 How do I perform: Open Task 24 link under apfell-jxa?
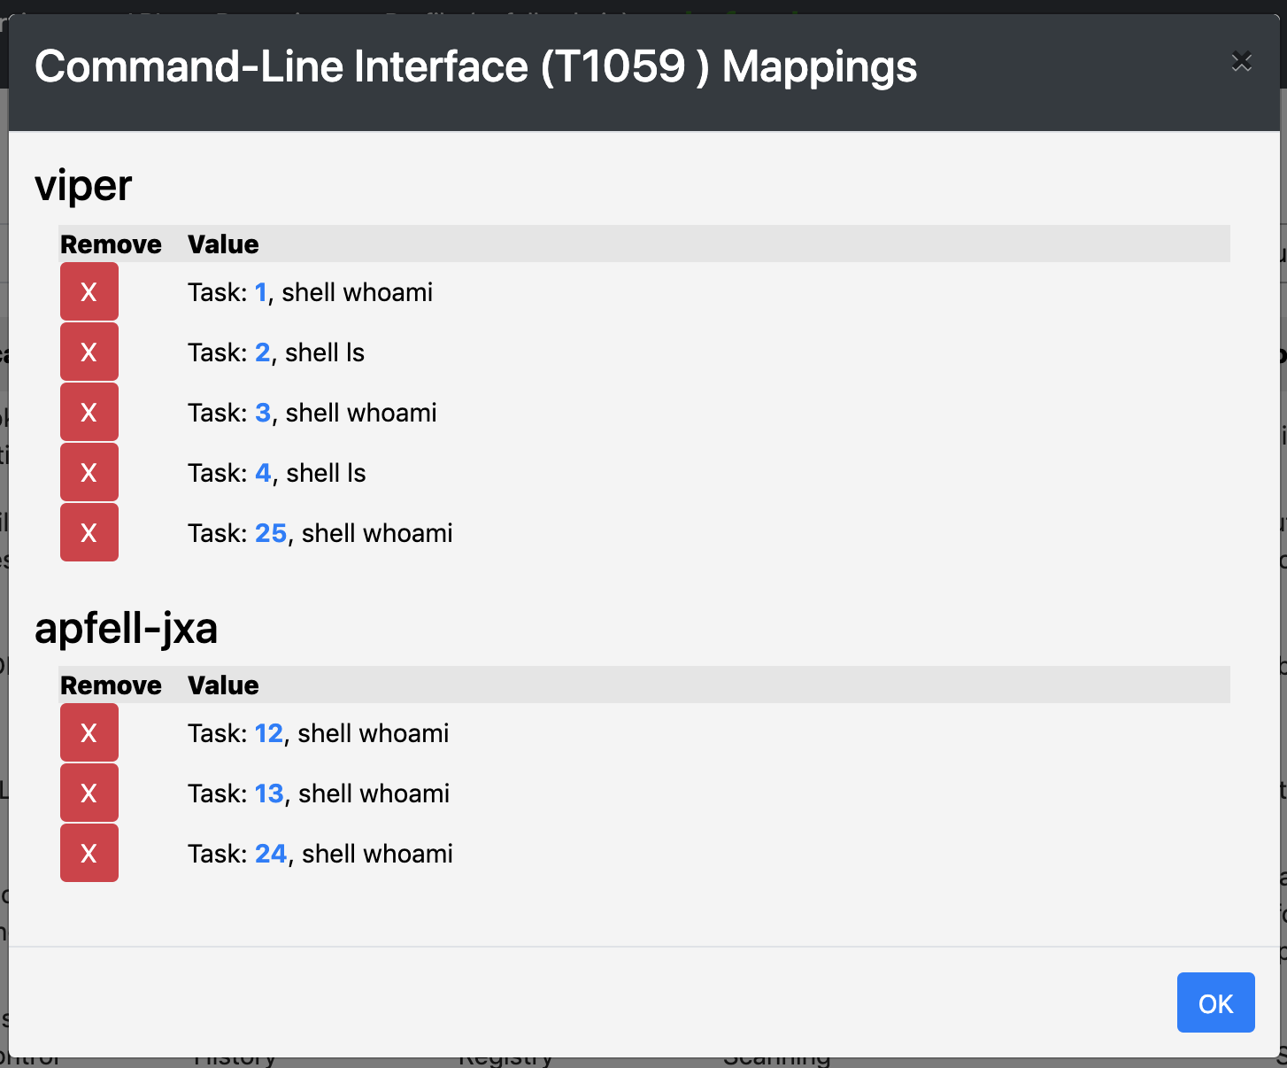(x=271, y=854)
